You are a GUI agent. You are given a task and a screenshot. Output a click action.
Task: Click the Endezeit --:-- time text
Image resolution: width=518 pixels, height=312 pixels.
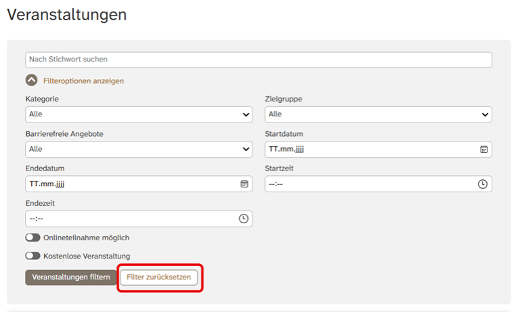click(37, 219)
